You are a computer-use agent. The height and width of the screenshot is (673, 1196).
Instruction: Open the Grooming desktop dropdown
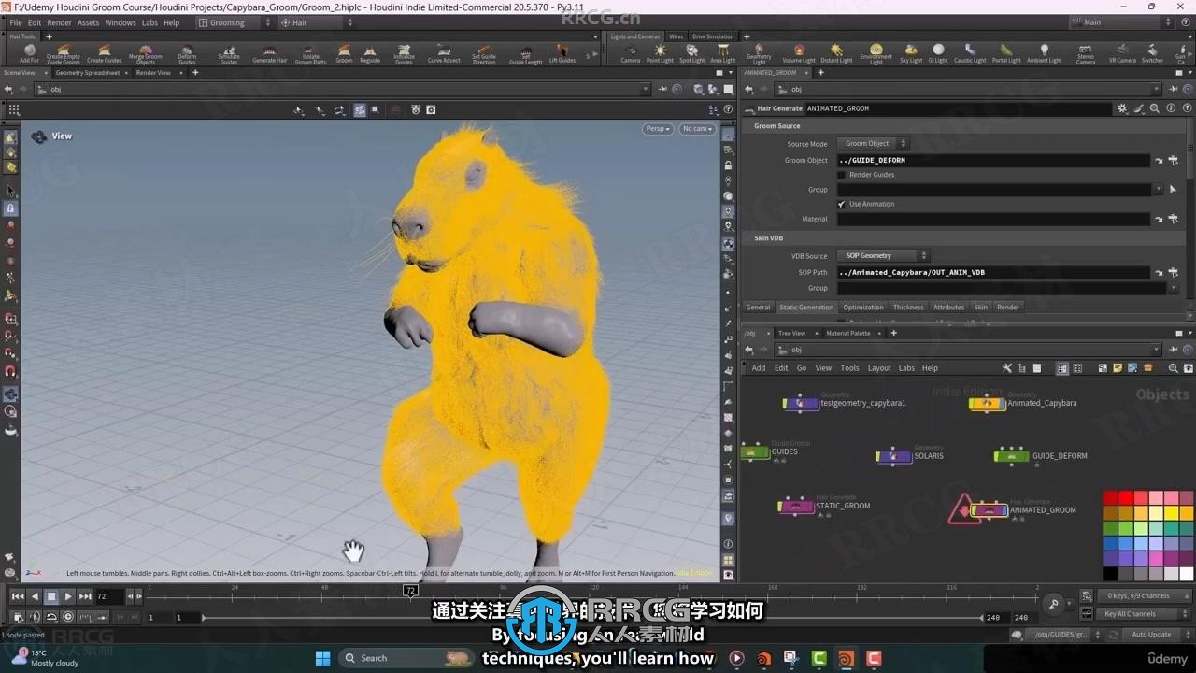(x=233, y=22)
